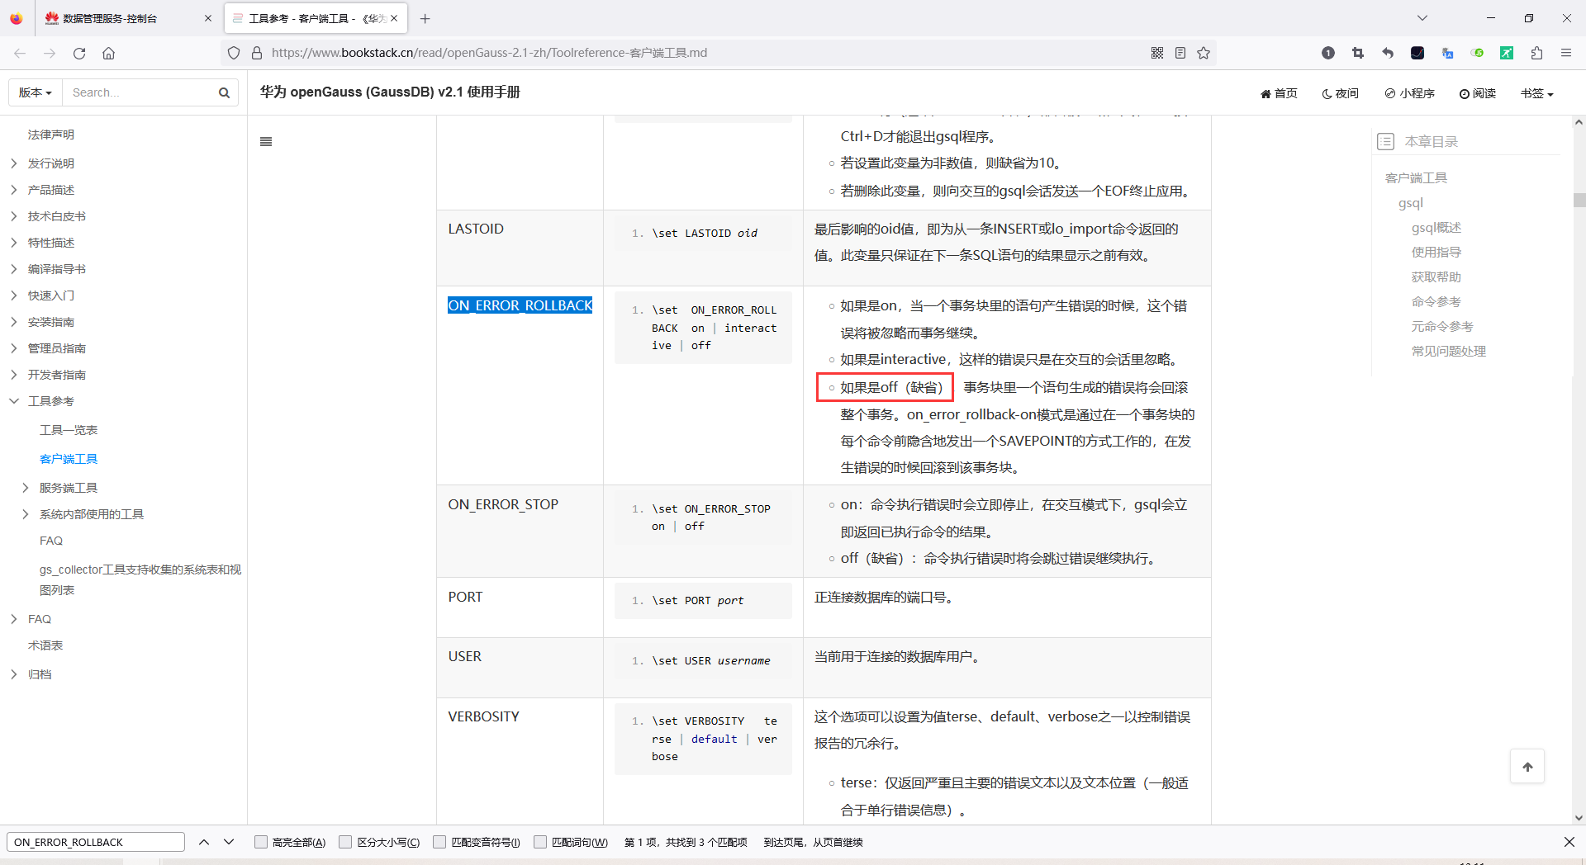This screenshot has width=1586, height=865.
Task: Click the article table of contents hamburger icon
Action: click(x=266, y=141)
